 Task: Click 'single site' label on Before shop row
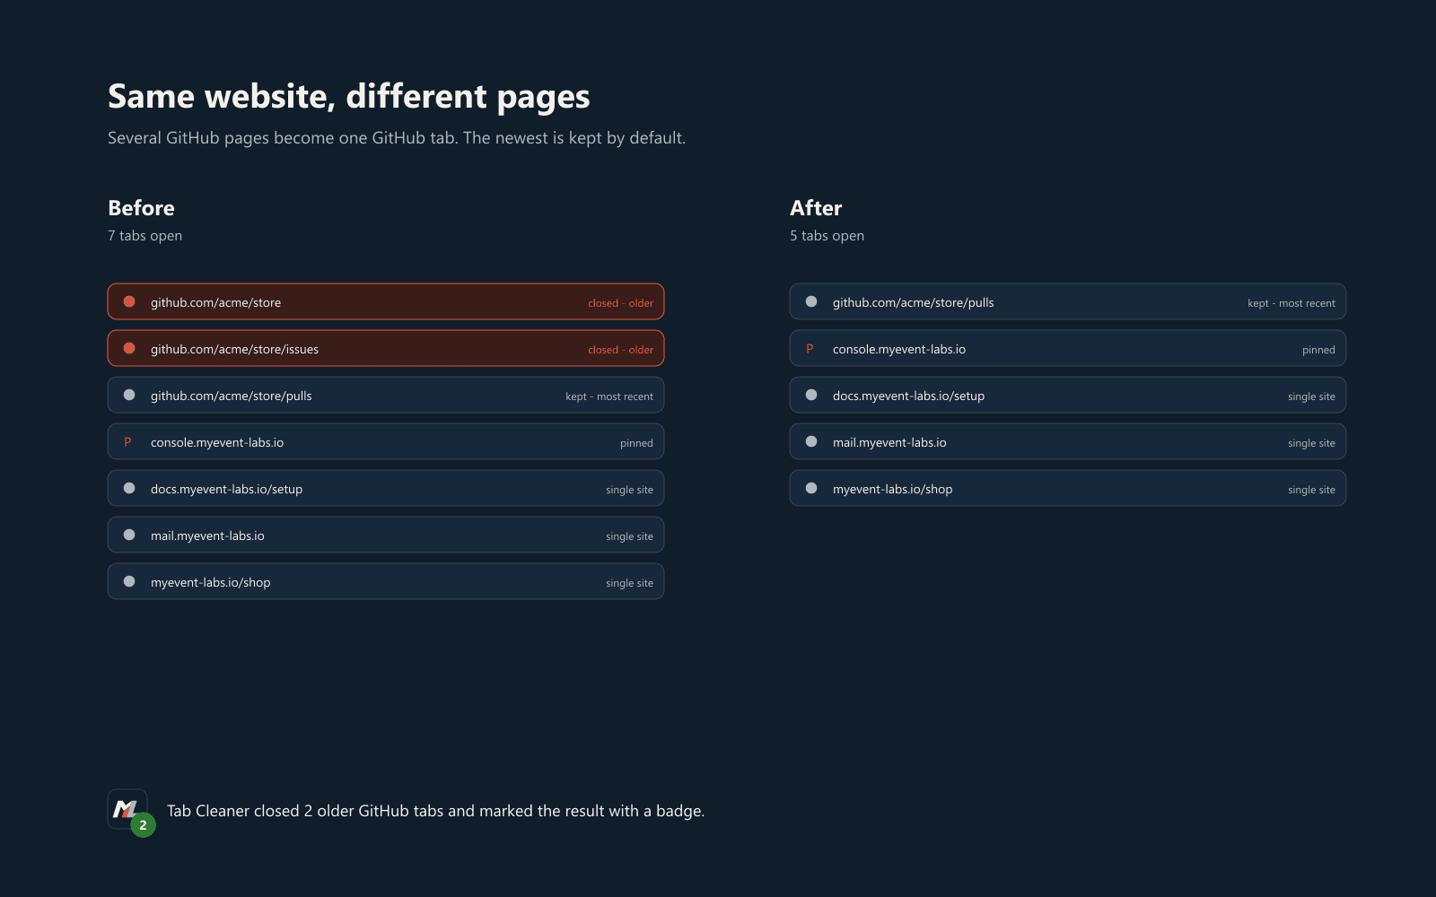pyautogui.click(x=629, y=583)
